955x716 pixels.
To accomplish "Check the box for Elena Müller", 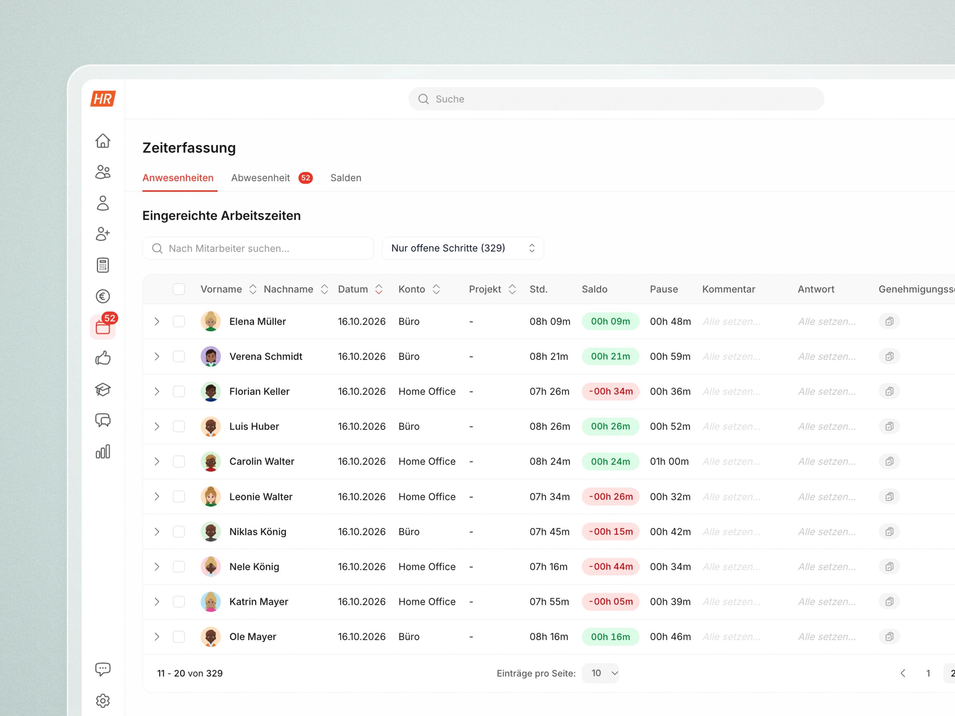I will (x=179, y=322).
